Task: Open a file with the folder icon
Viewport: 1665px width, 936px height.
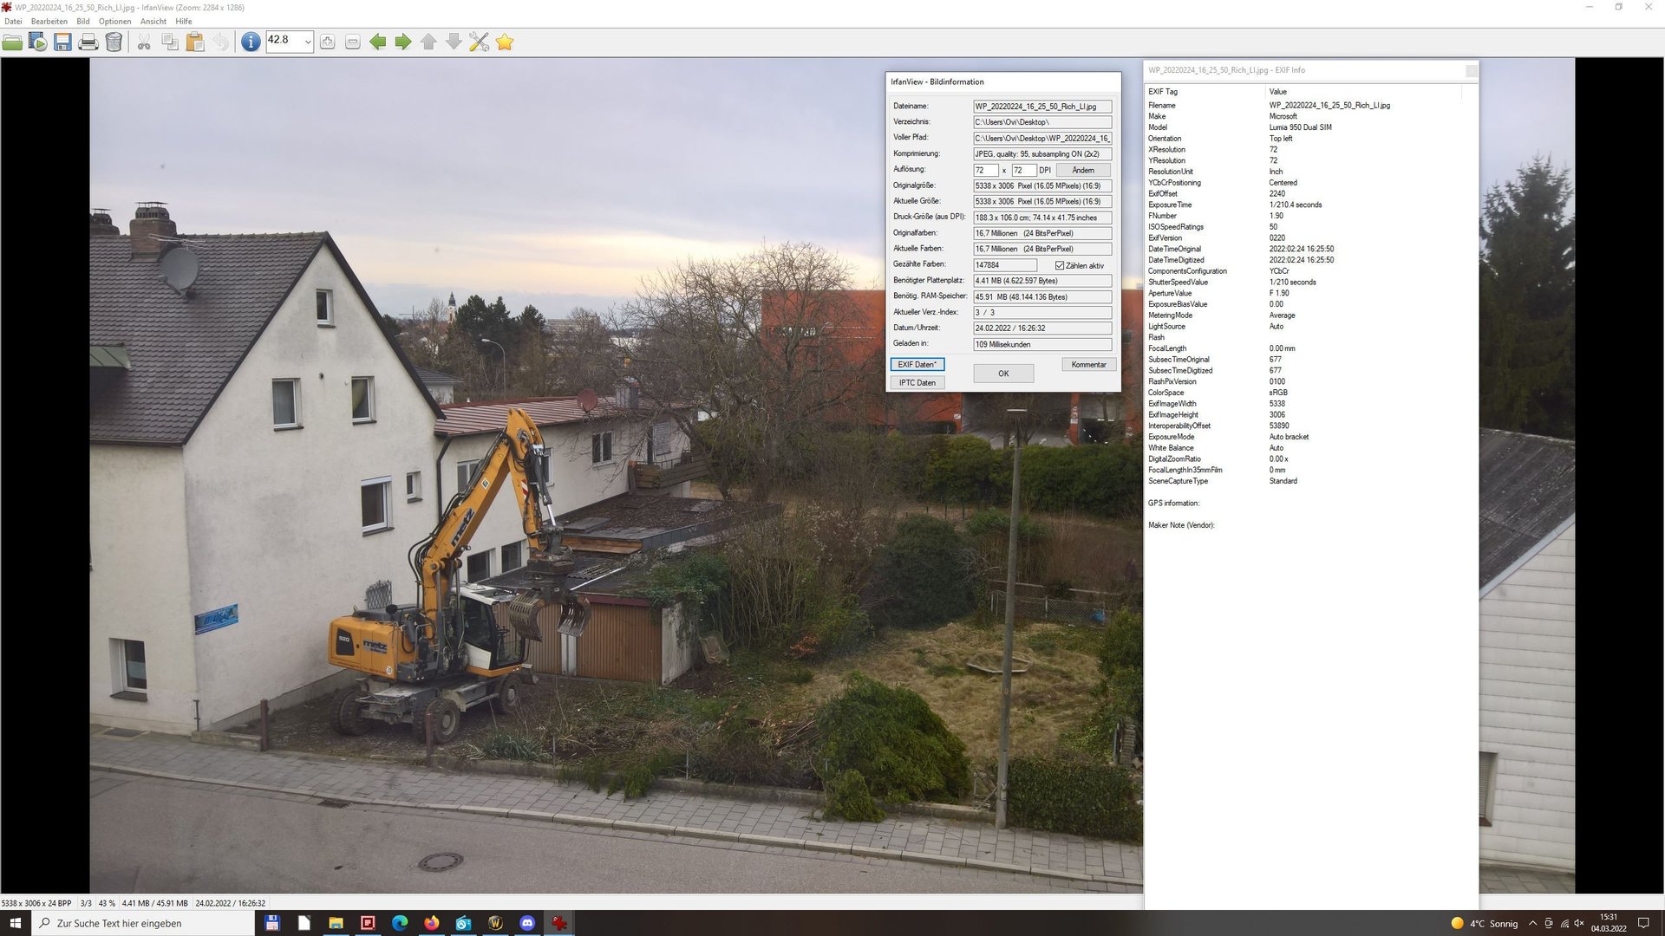Action: (13, 42)
